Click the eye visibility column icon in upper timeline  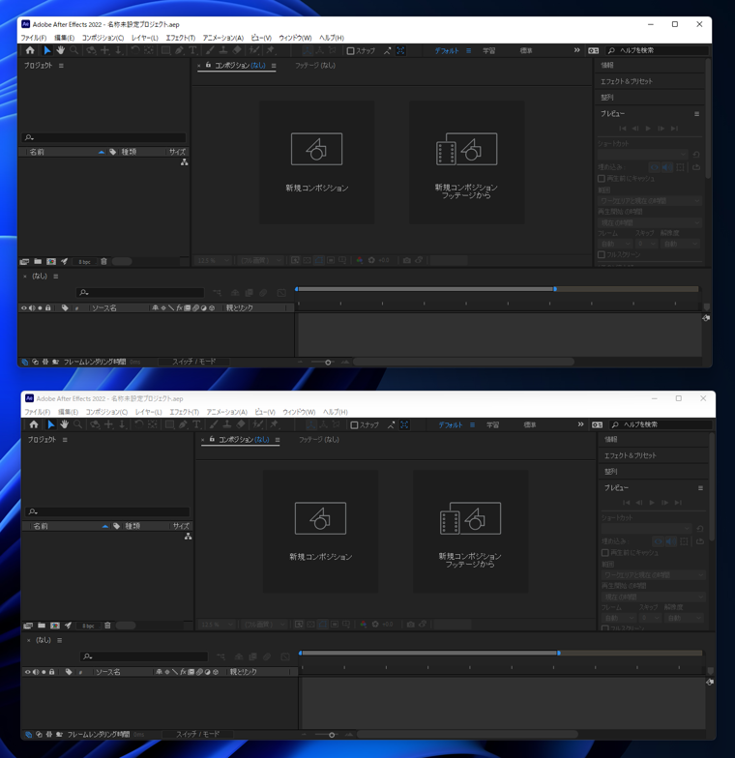coord(23,307)
